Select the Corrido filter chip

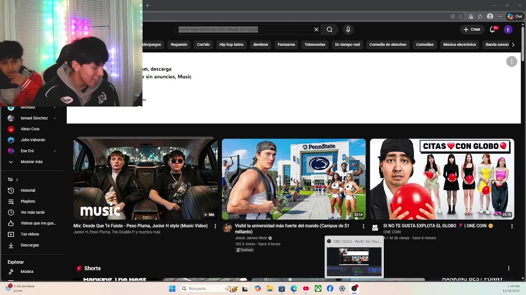tap(203, 45)
